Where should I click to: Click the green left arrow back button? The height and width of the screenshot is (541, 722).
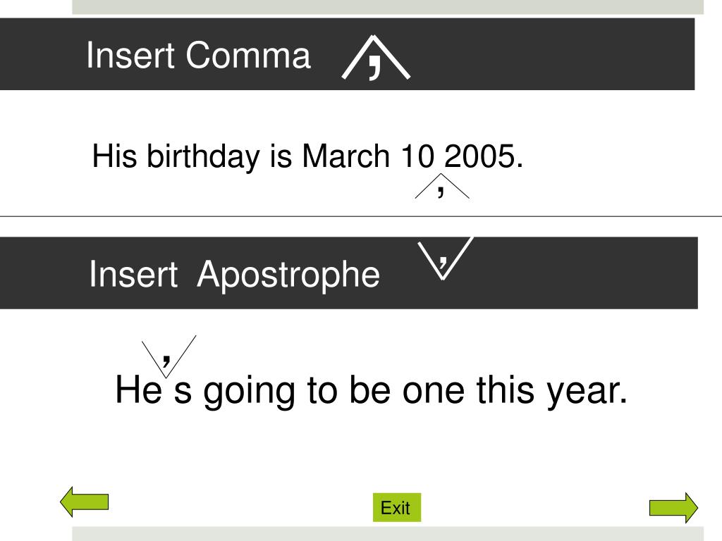[x=85, y=502]
